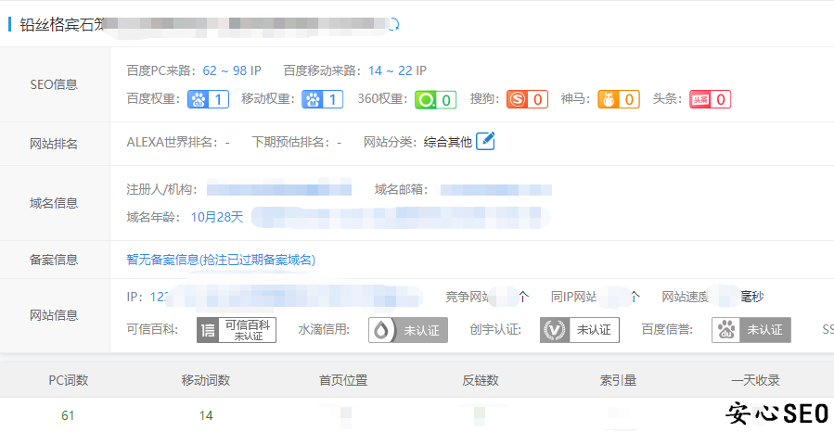Click the 百度信誉 未认证 badge
Viewport: 834px width, 432px height.
pyautogui.click(x=751, y=330)
